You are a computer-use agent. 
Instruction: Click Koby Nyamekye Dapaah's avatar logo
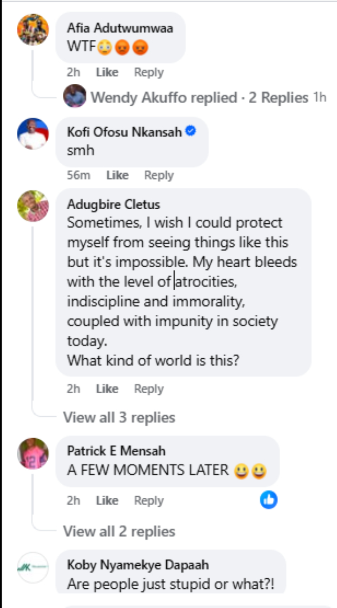click(x=33, y=568)
